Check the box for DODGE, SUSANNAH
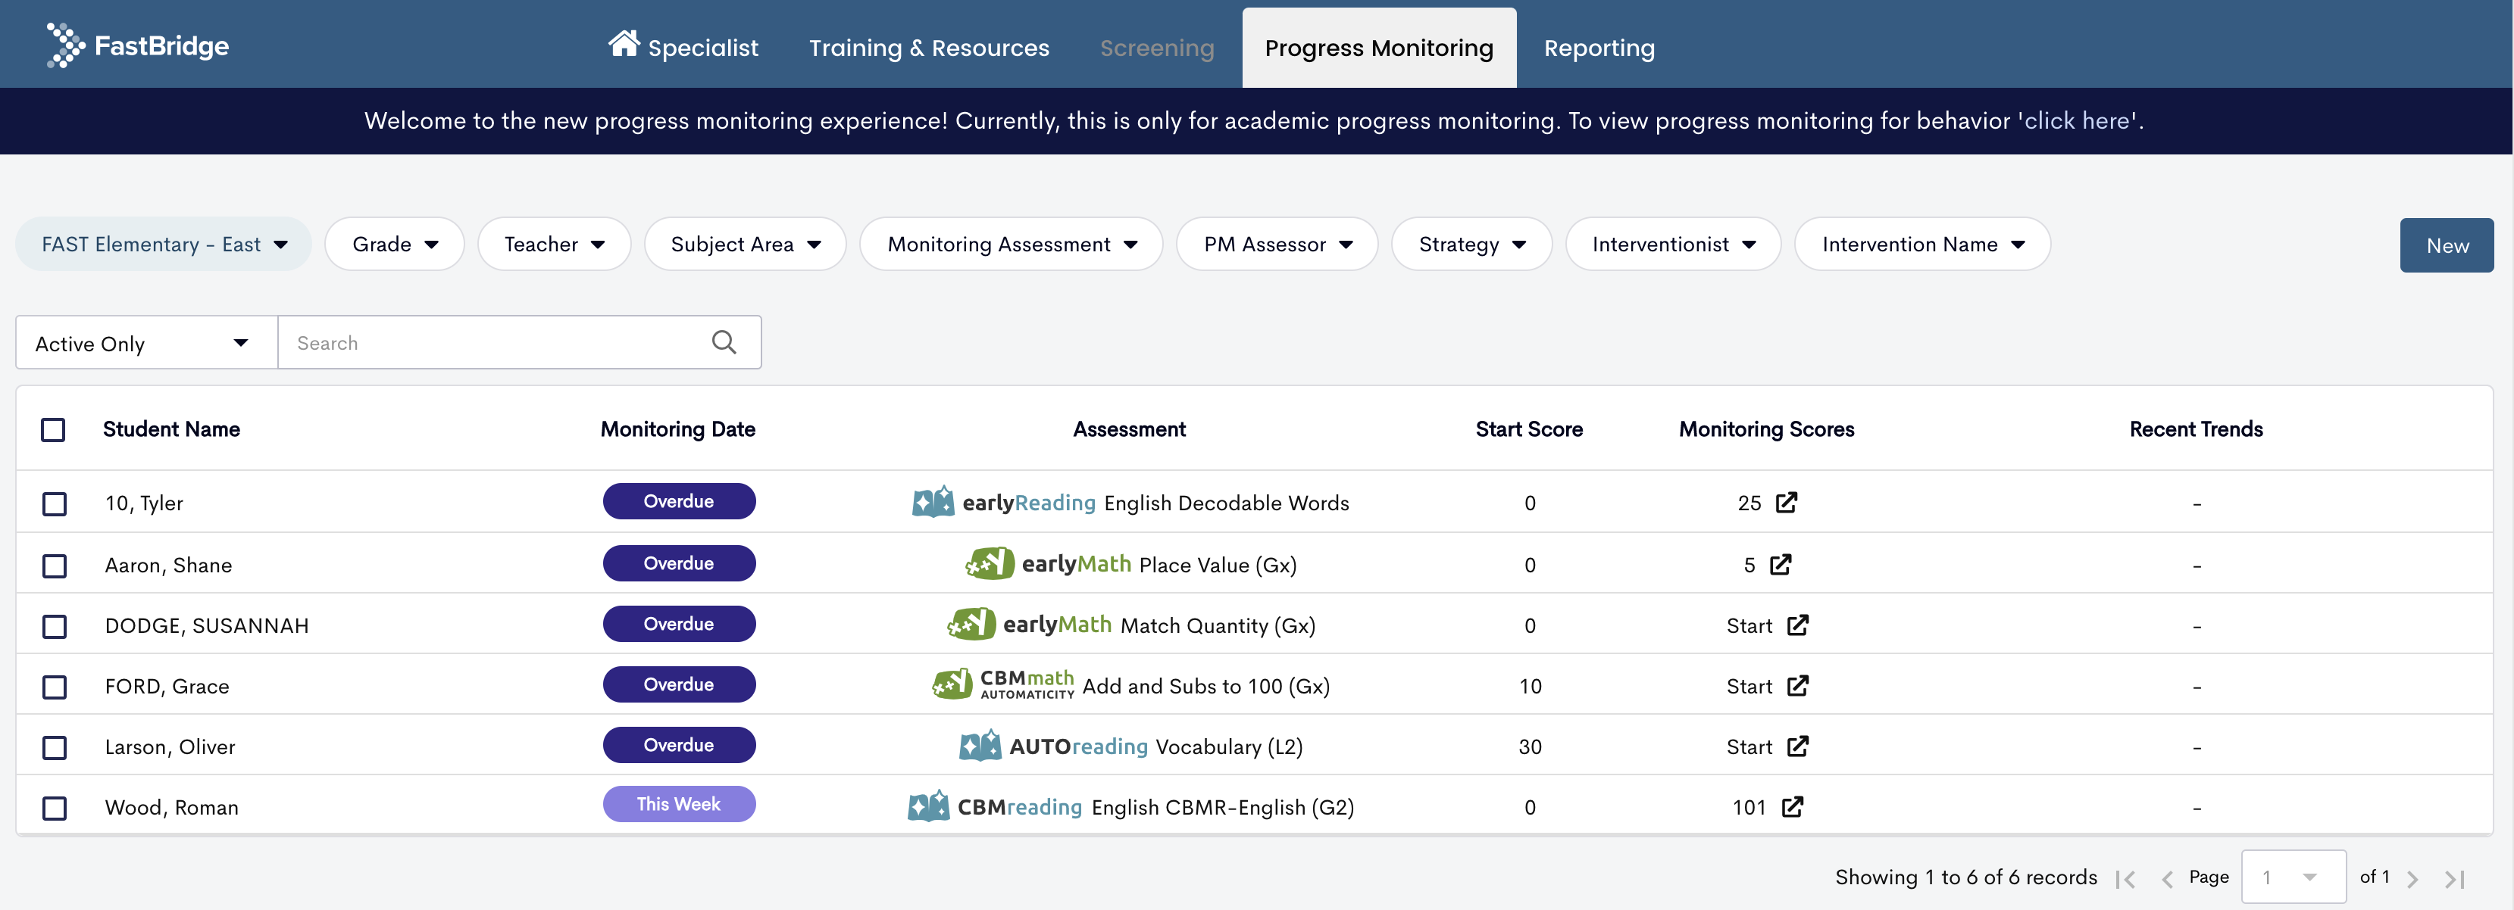This screenshot has height=910, width=2514. coord(55,626)
